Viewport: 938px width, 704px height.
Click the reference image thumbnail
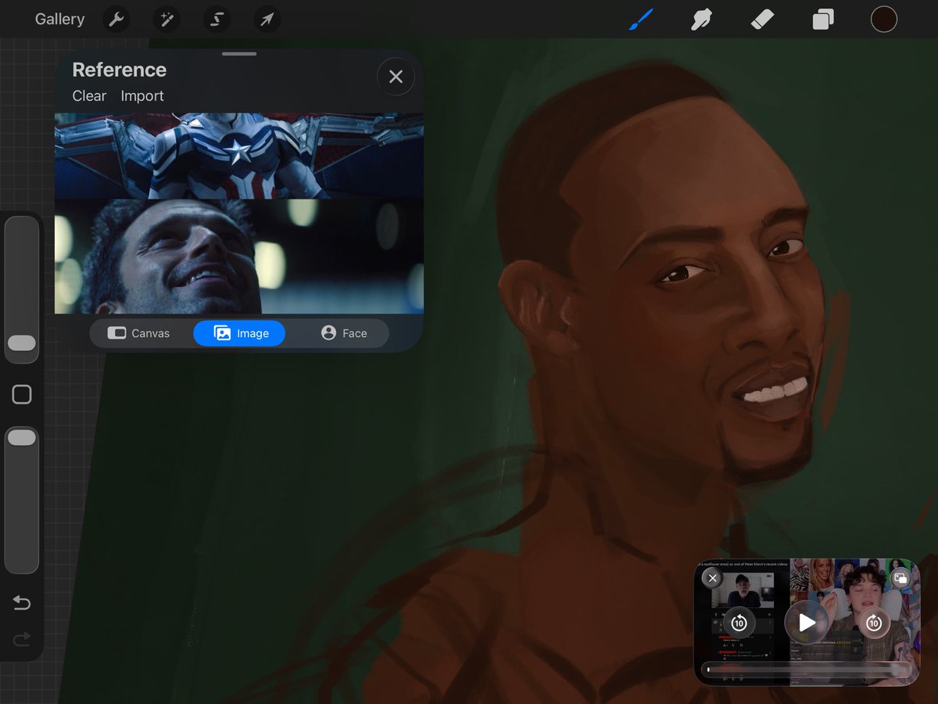pyautogui.click(x=239, y=214)
